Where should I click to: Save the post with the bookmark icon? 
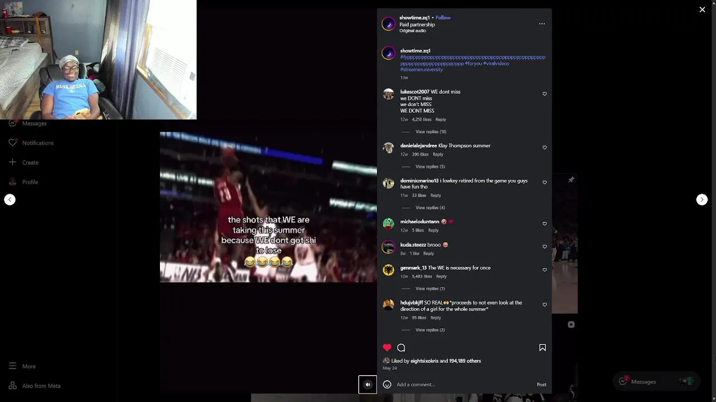542,348
